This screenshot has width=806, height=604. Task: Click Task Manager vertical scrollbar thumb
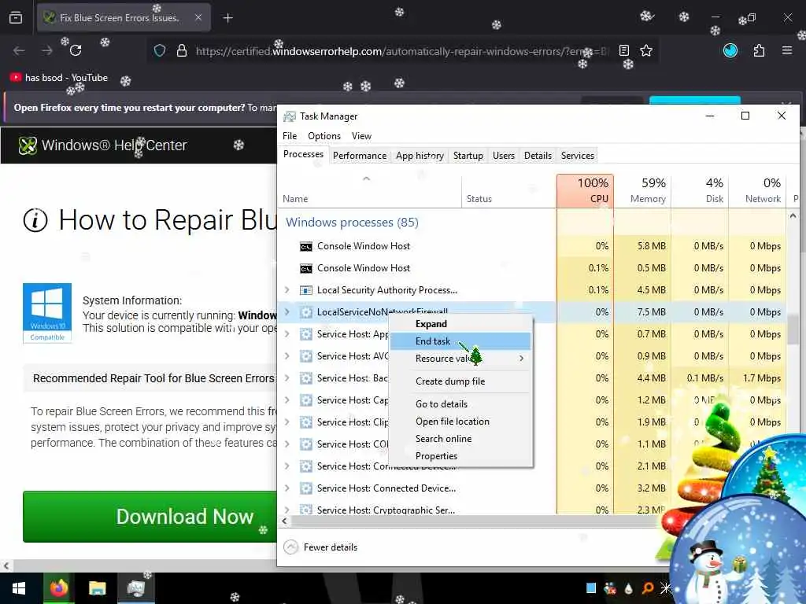point(793,330)
